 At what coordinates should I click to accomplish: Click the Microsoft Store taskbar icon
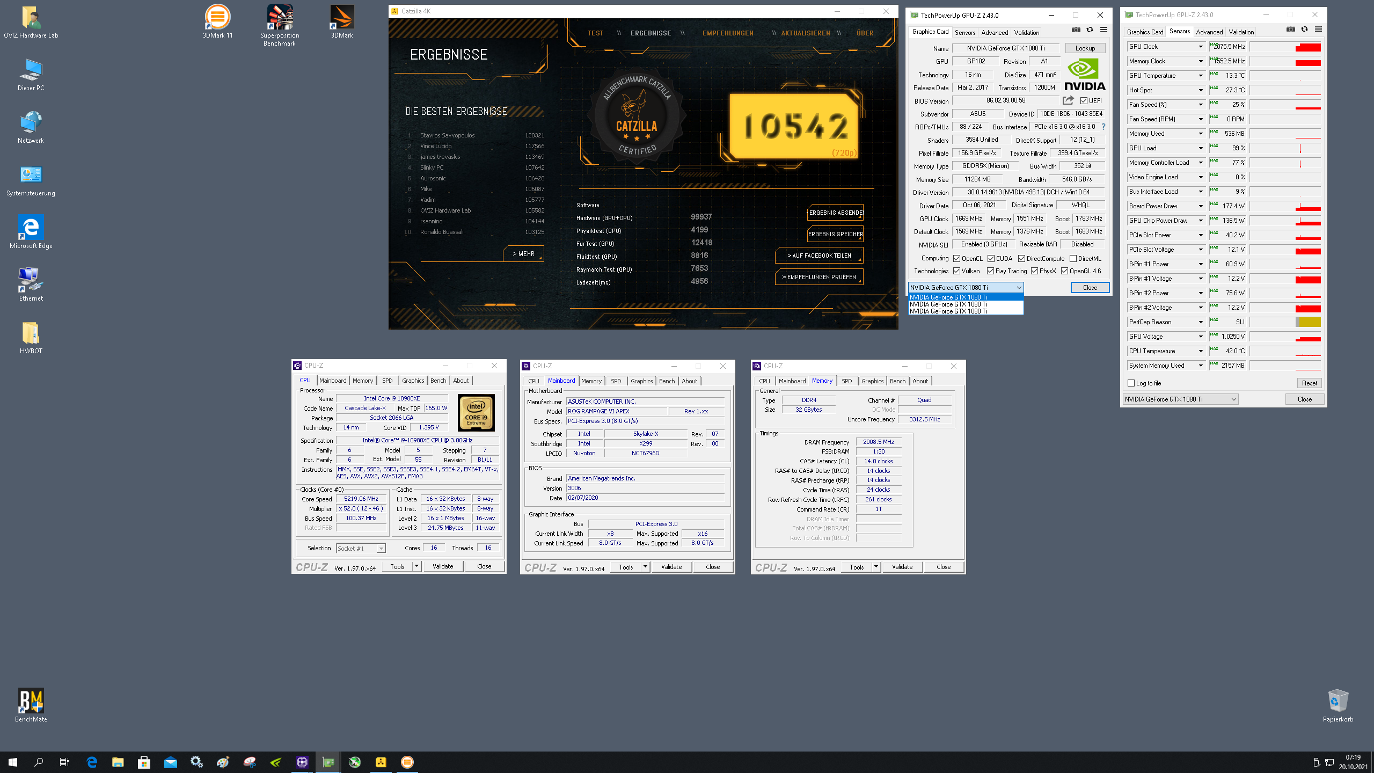click(144, 762)
